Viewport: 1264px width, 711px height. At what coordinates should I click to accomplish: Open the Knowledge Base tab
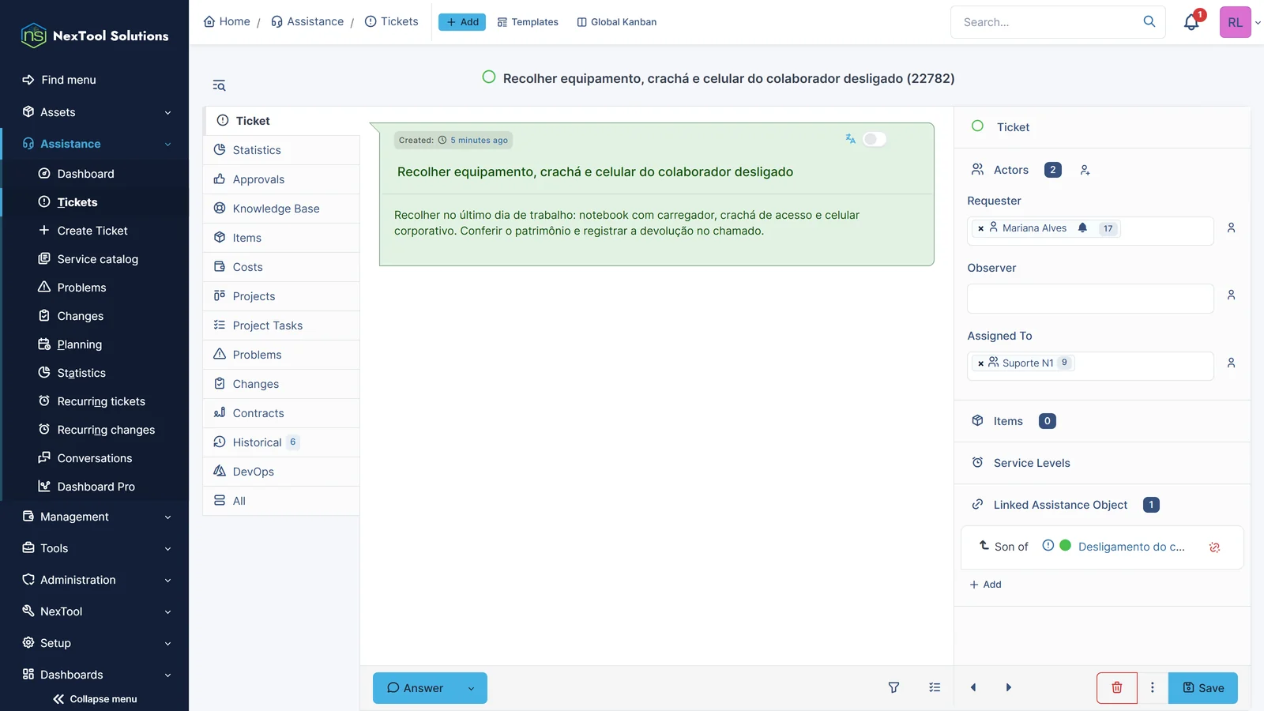281,209
